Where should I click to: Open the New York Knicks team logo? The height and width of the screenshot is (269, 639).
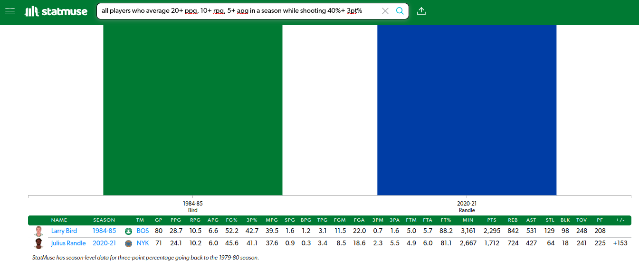coord(128,243)
